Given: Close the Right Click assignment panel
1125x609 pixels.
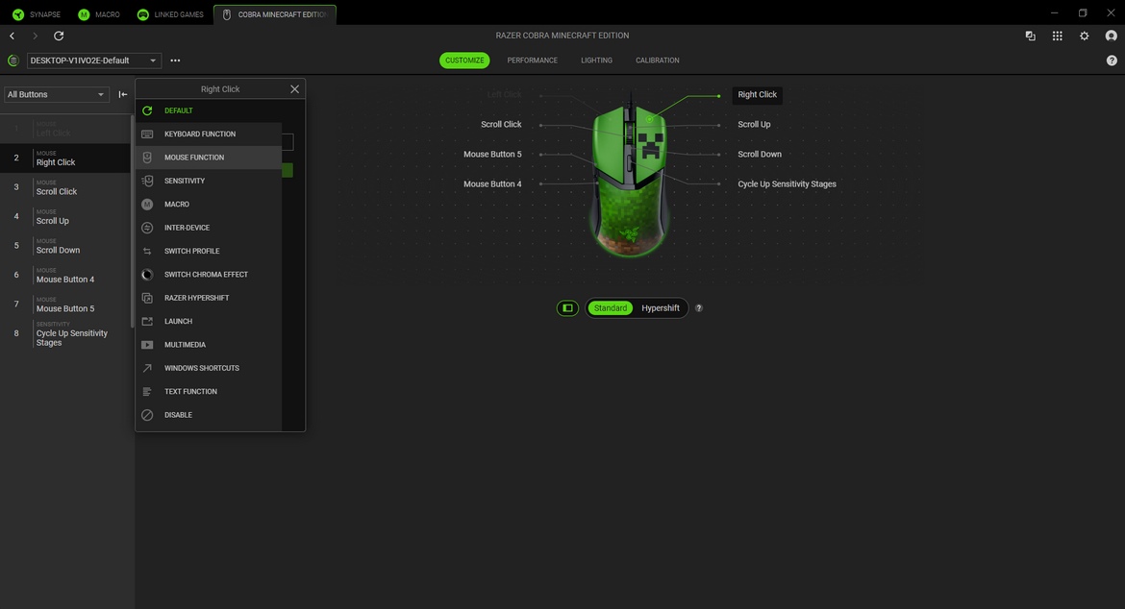Looking at the screenshot, I should coord(294,89).
